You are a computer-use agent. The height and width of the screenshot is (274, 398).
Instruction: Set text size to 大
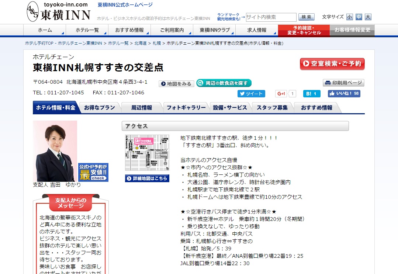(368, 17)
